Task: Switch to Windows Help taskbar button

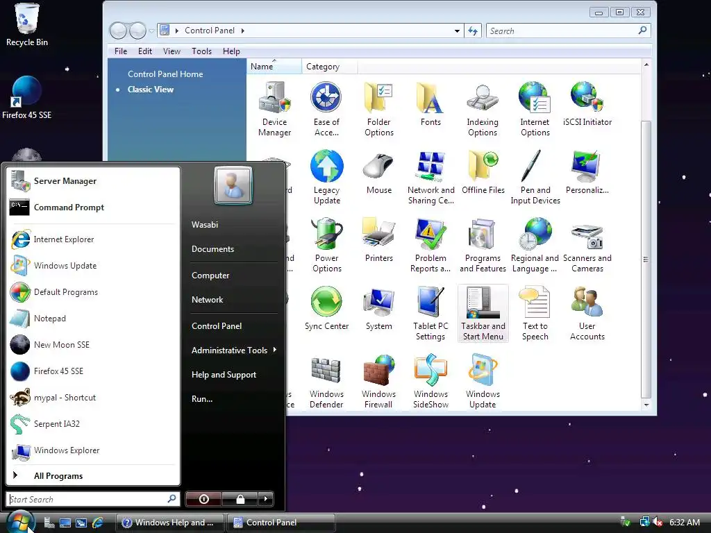Action: (170, 523)
